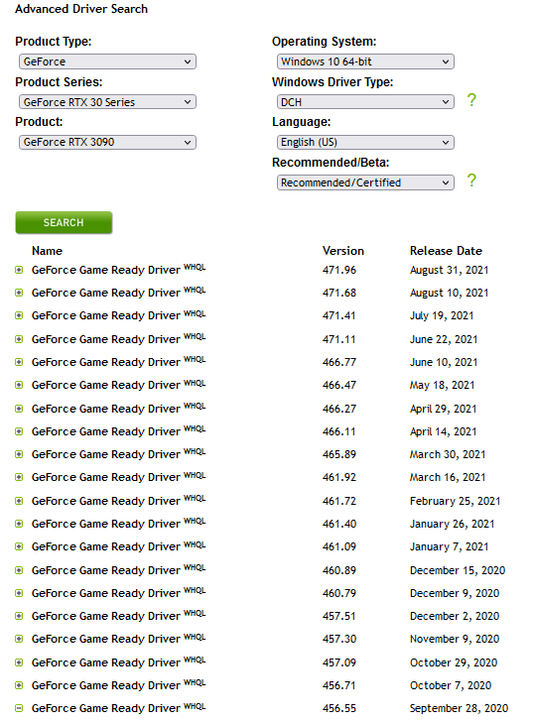Expand the driver row for version 465.89
533x721 pixels.
(x=19, y=454)
